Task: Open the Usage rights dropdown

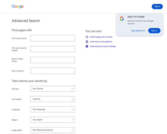Action: [53, 130]
